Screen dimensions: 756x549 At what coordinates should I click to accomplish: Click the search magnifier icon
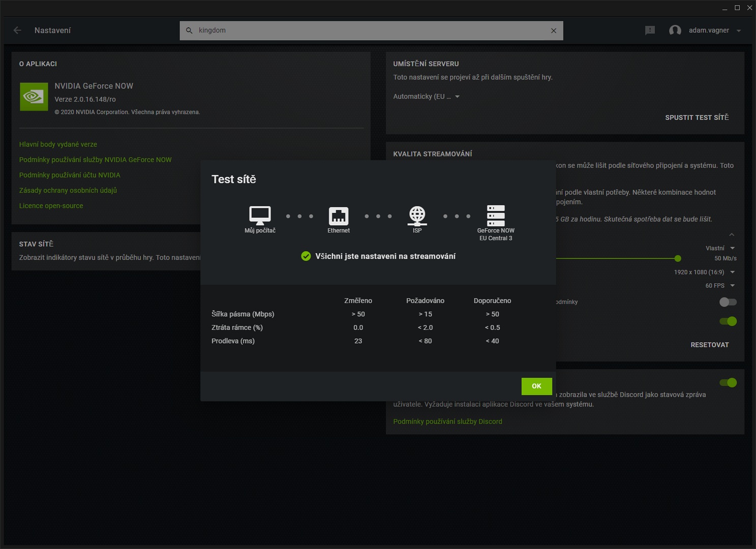pyautogui.click(x=189, y=30)
